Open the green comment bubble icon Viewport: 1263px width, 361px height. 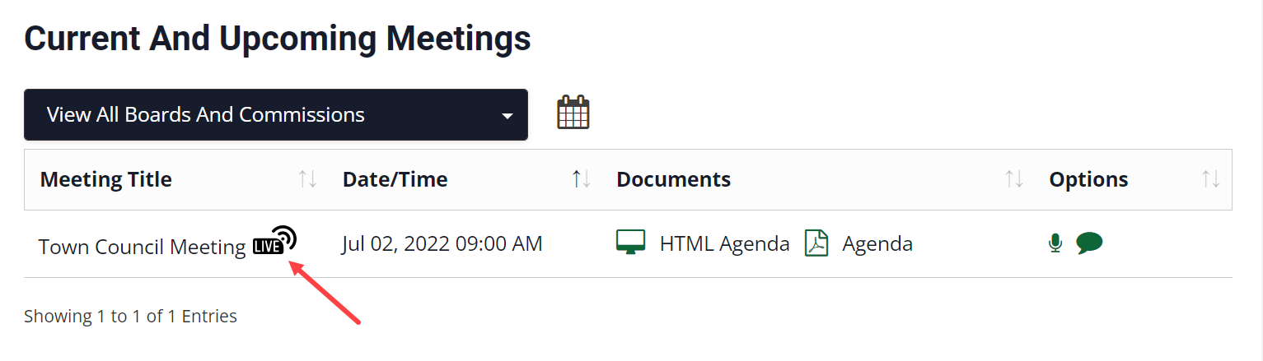(1089, 243)
